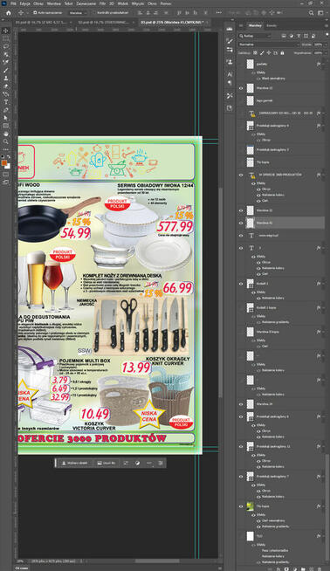Image resolution: width=330 pixels, height=571 pixels.
Task: Collapse effects of Kształt 2 layer
Action: coord(324,283)
